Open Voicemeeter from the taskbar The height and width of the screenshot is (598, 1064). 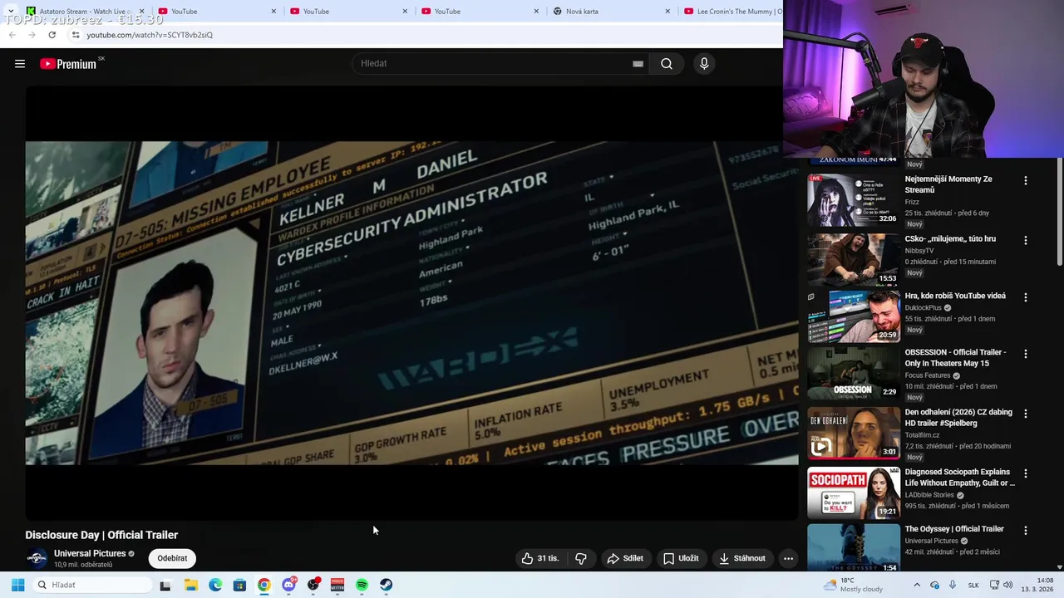click(x=337, y=585)
